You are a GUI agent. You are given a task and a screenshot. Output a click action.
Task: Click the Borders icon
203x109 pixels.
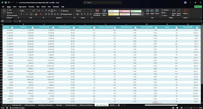pos(31,14)
